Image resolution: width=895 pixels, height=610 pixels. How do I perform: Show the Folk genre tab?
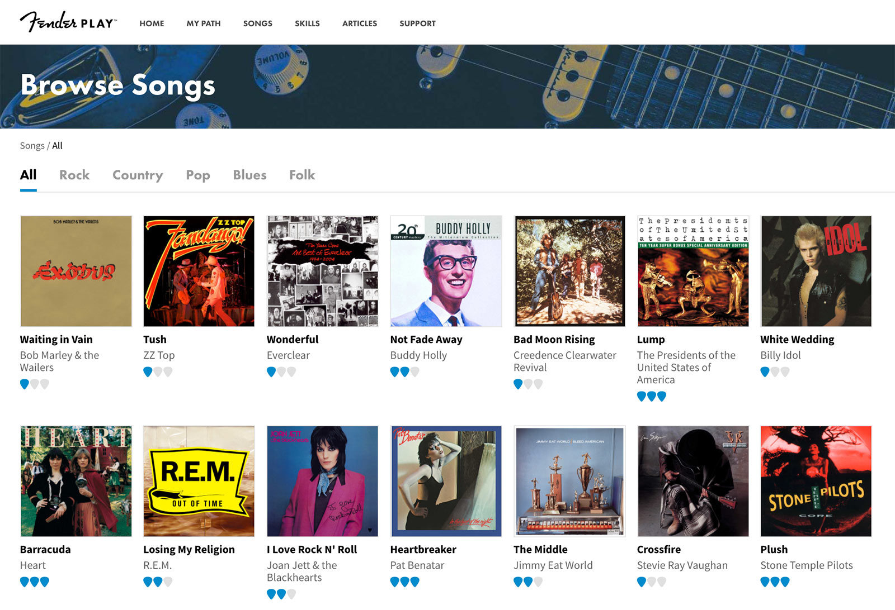(x=302, y=175)
